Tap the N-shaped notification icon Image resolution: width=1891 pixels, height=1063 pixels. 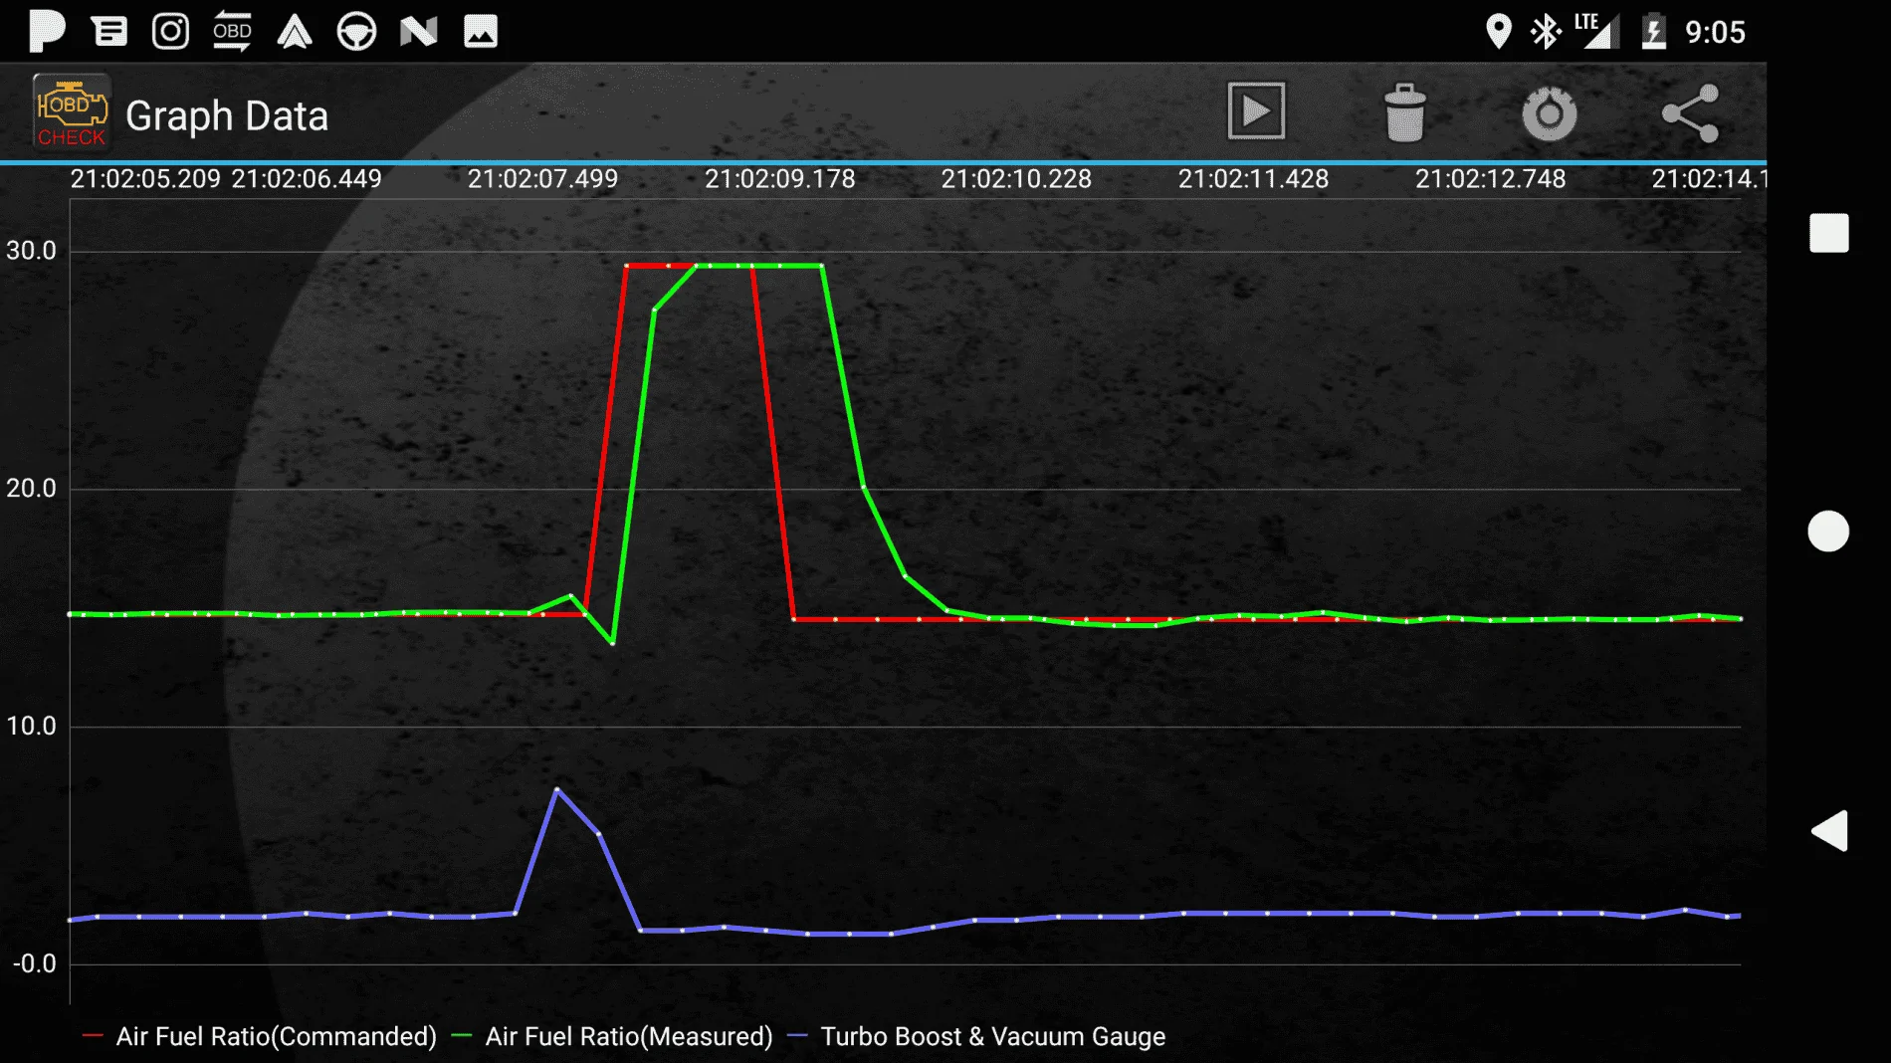[x=419, y=32]
